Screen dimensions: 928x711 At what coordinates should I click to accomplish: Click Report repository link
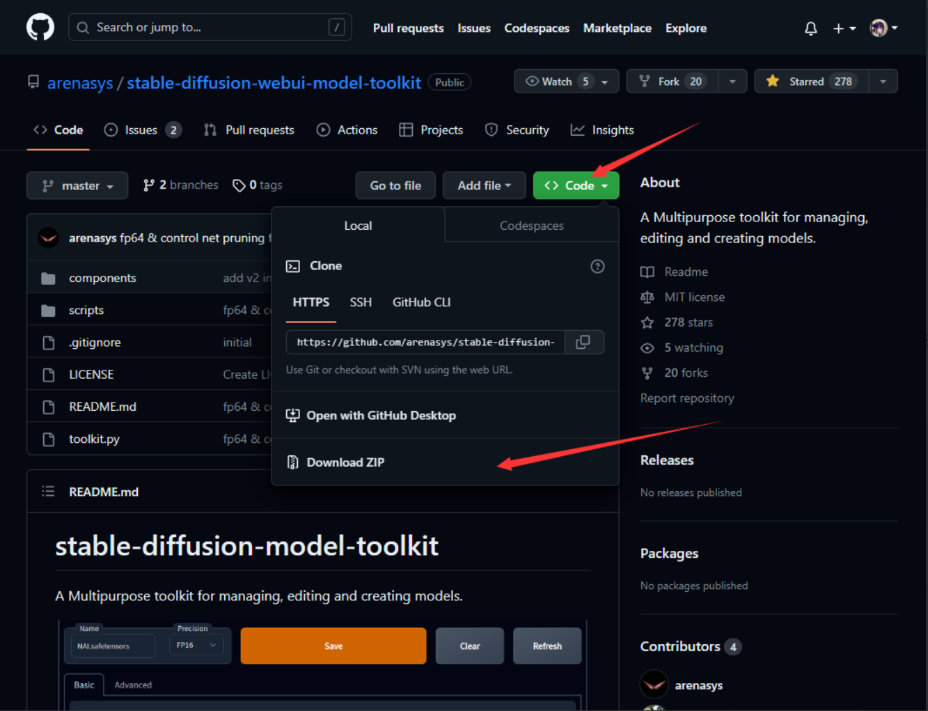(687, 398)
